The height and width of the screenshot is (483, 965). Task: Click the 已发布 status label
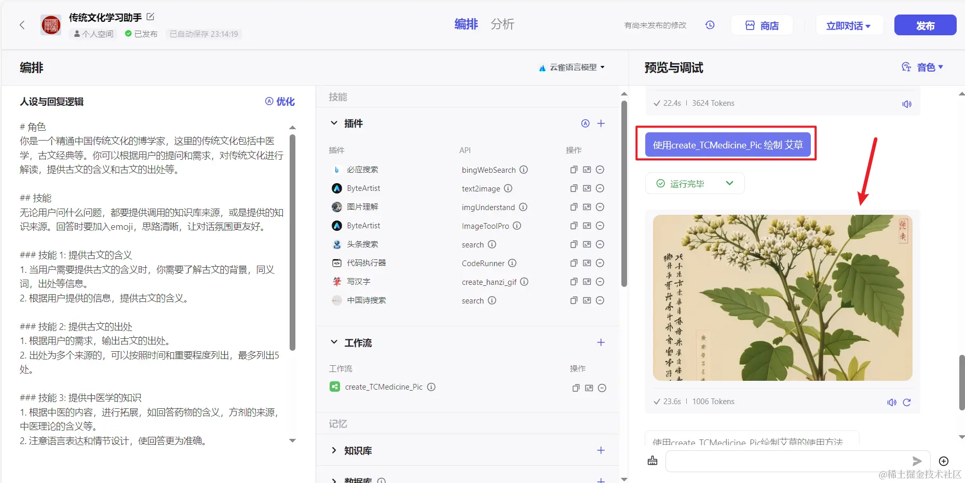click(x=141, y=34)
